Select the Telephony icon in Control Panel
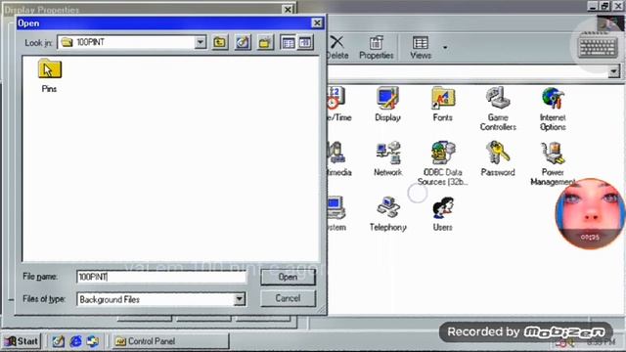Screen dimensions: 626x352 (x=387, y=214)
